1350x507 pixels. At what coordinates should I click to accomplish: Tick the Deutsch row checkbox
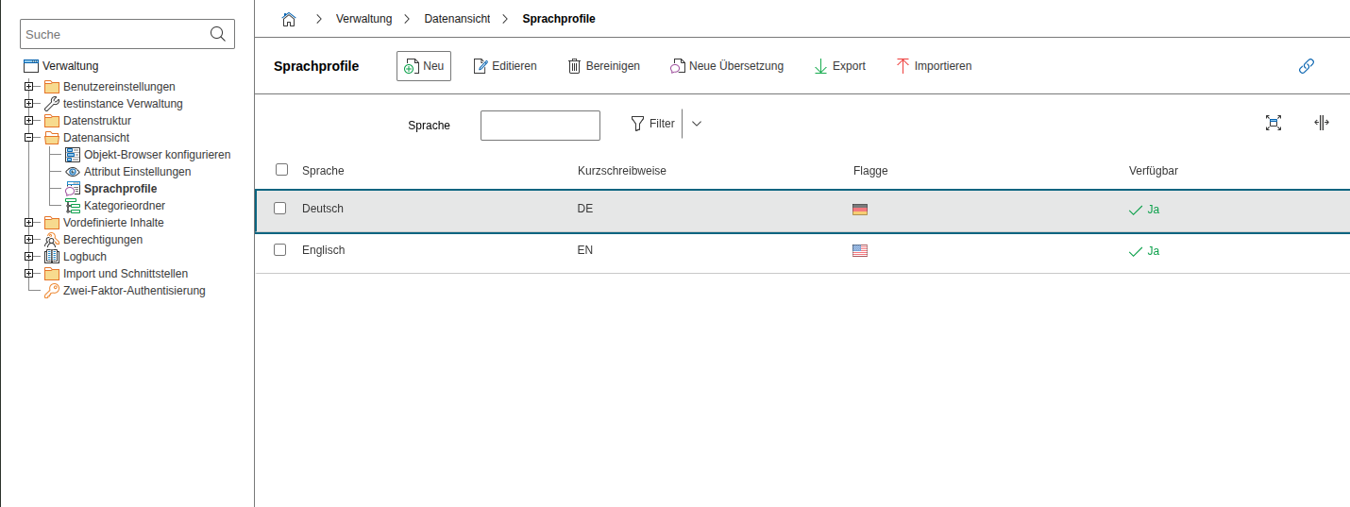(x=280, y=209)
